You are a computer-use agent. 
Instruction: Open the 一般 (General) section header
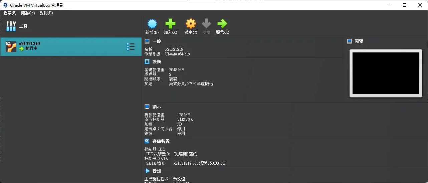[x=157, y=41]
